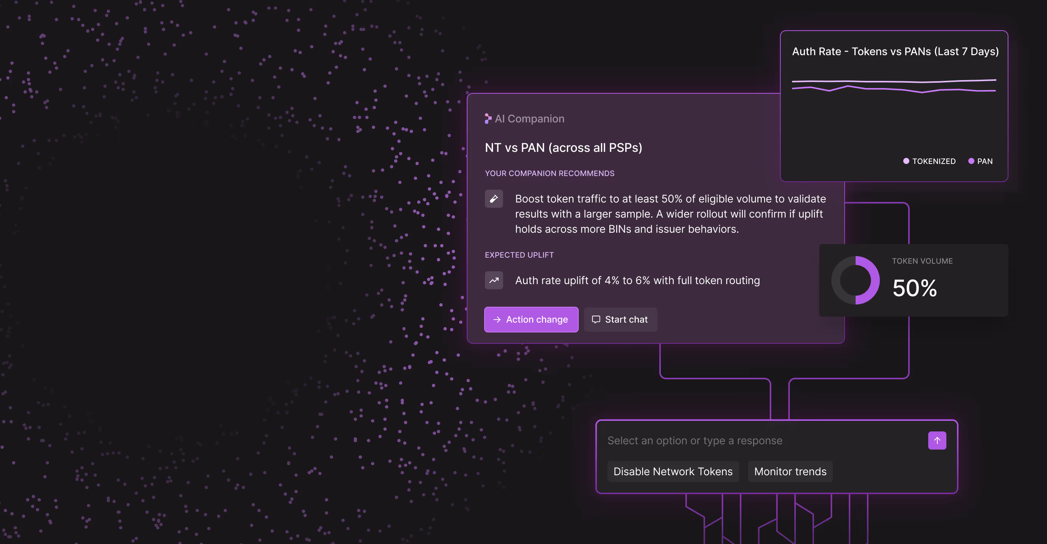The height and width of the screenshot is (544, 1047).
Task: Click the TOKENIZED legend label
Action: (934, 162)
